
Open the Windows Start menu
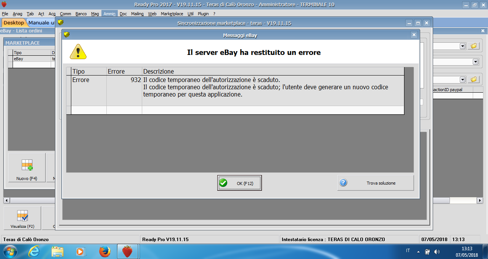click(x=10, y=251)
